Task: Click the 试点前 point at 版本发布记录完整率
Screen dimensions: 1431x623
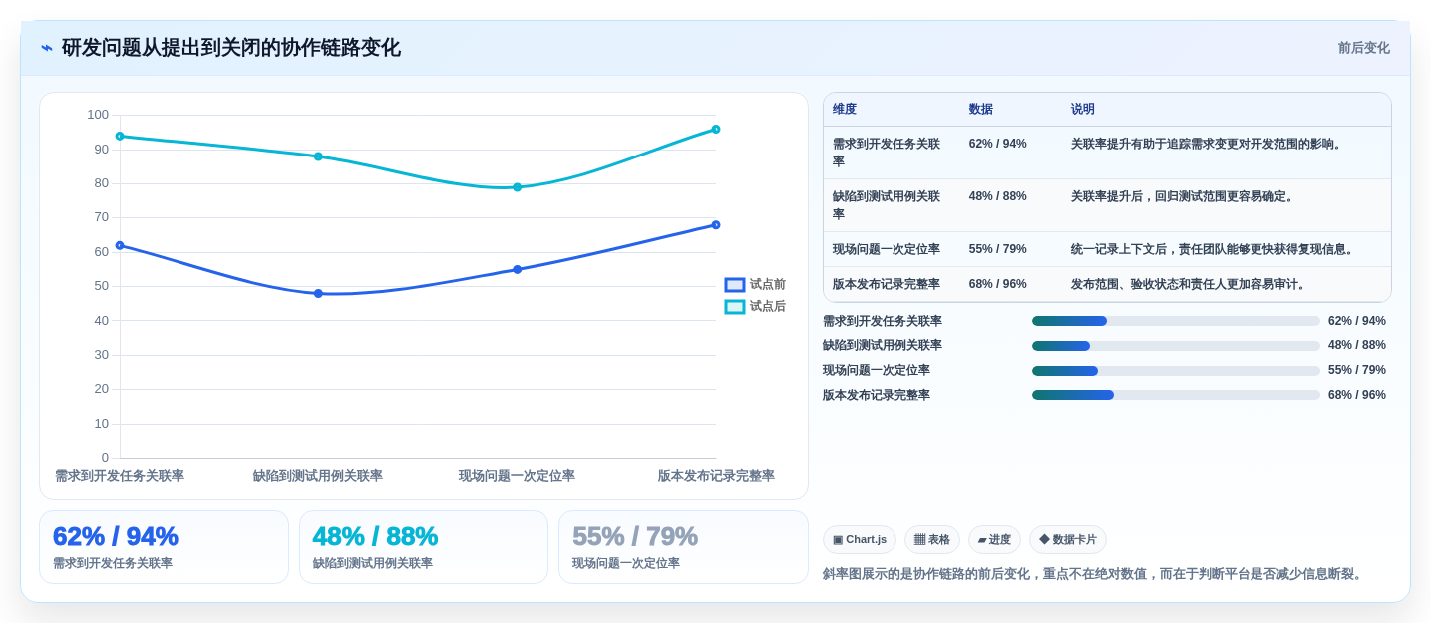Action: pyautogui.click(x=716, y=225)
